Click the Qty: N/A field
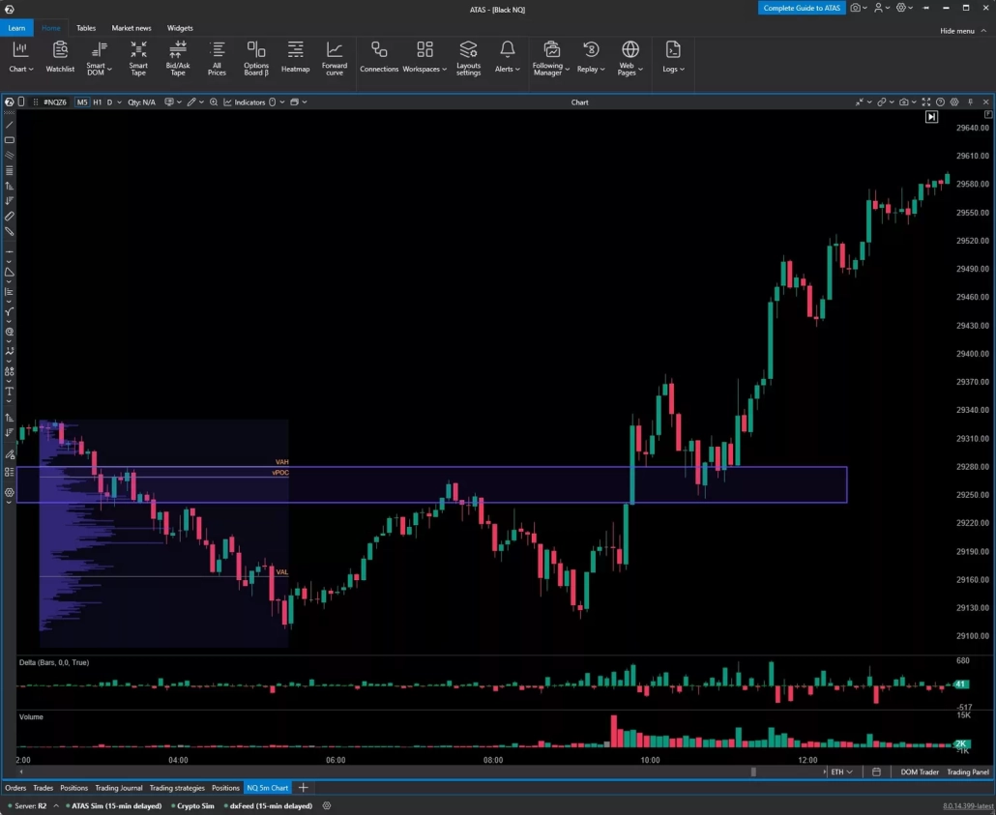The image size is (996, 815). click(x=141, y=102)
